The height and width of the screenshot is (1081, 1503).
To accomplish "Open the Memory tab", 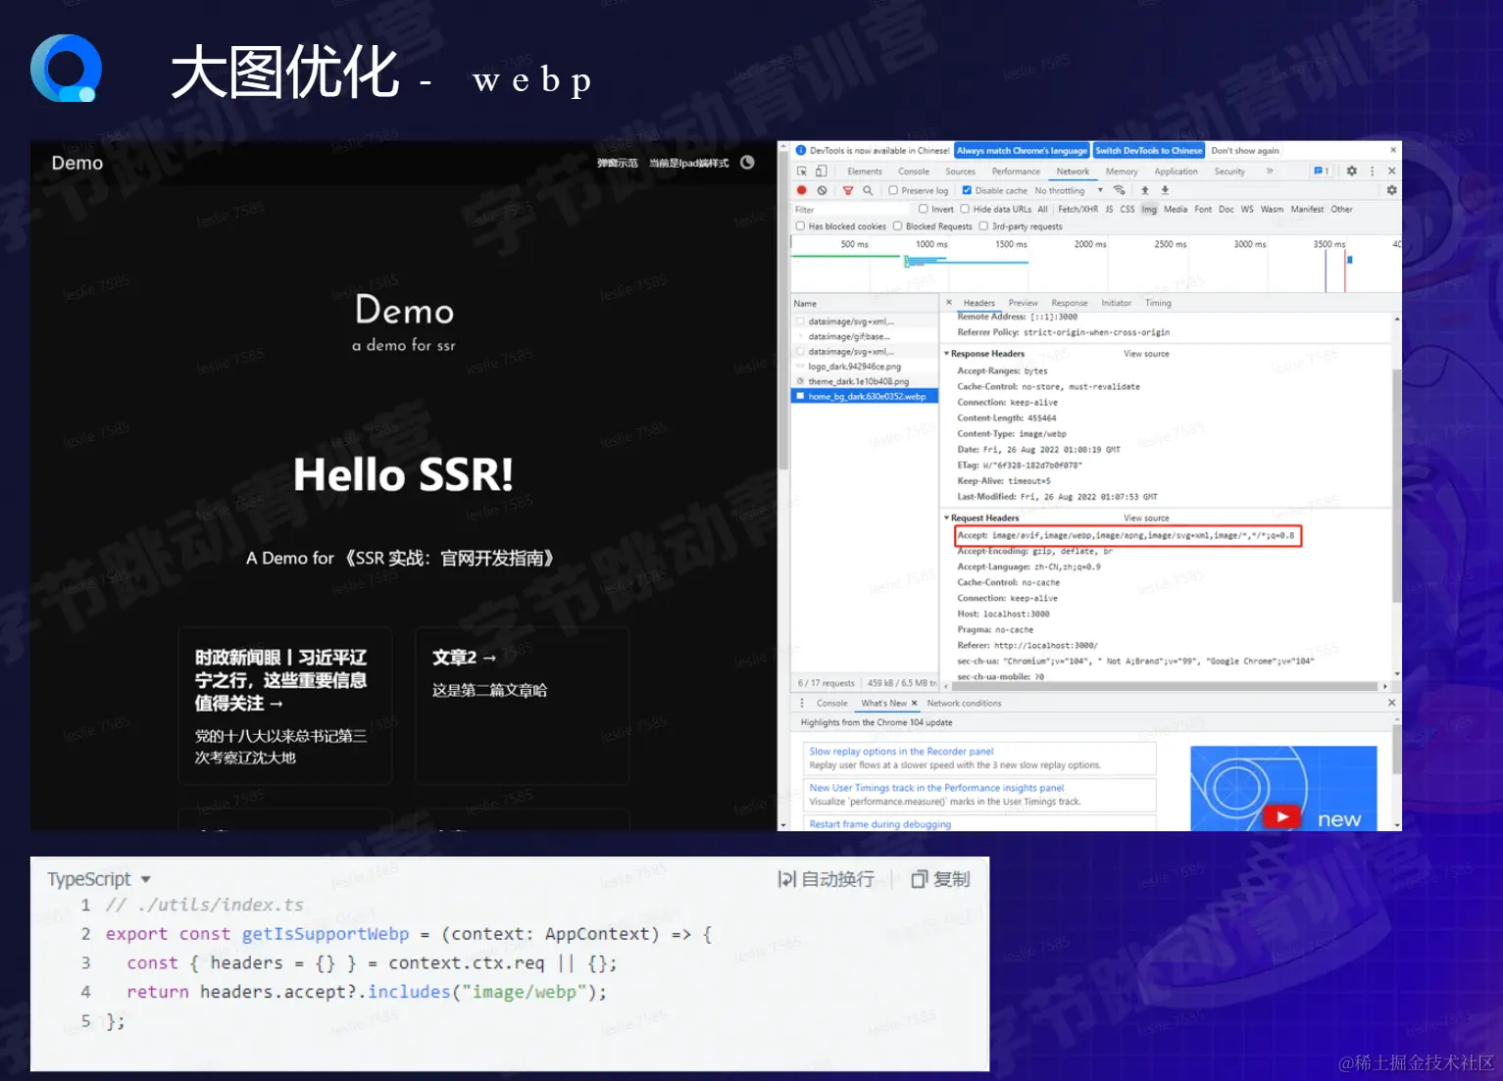I will (1122, 172).
